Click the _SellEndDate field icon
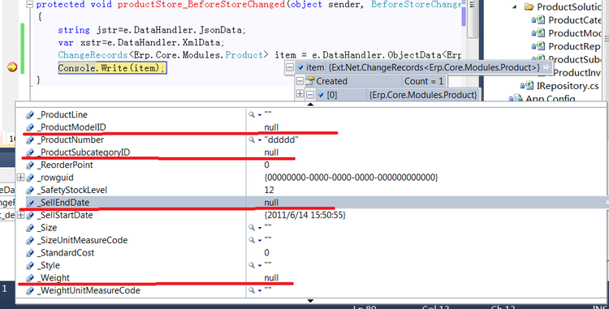The image size is (609, 309). (30, 203)
